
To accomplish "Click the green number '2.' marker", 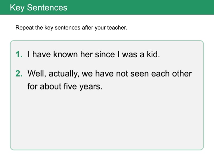I will pyautogui.click(x=19, y=74).
